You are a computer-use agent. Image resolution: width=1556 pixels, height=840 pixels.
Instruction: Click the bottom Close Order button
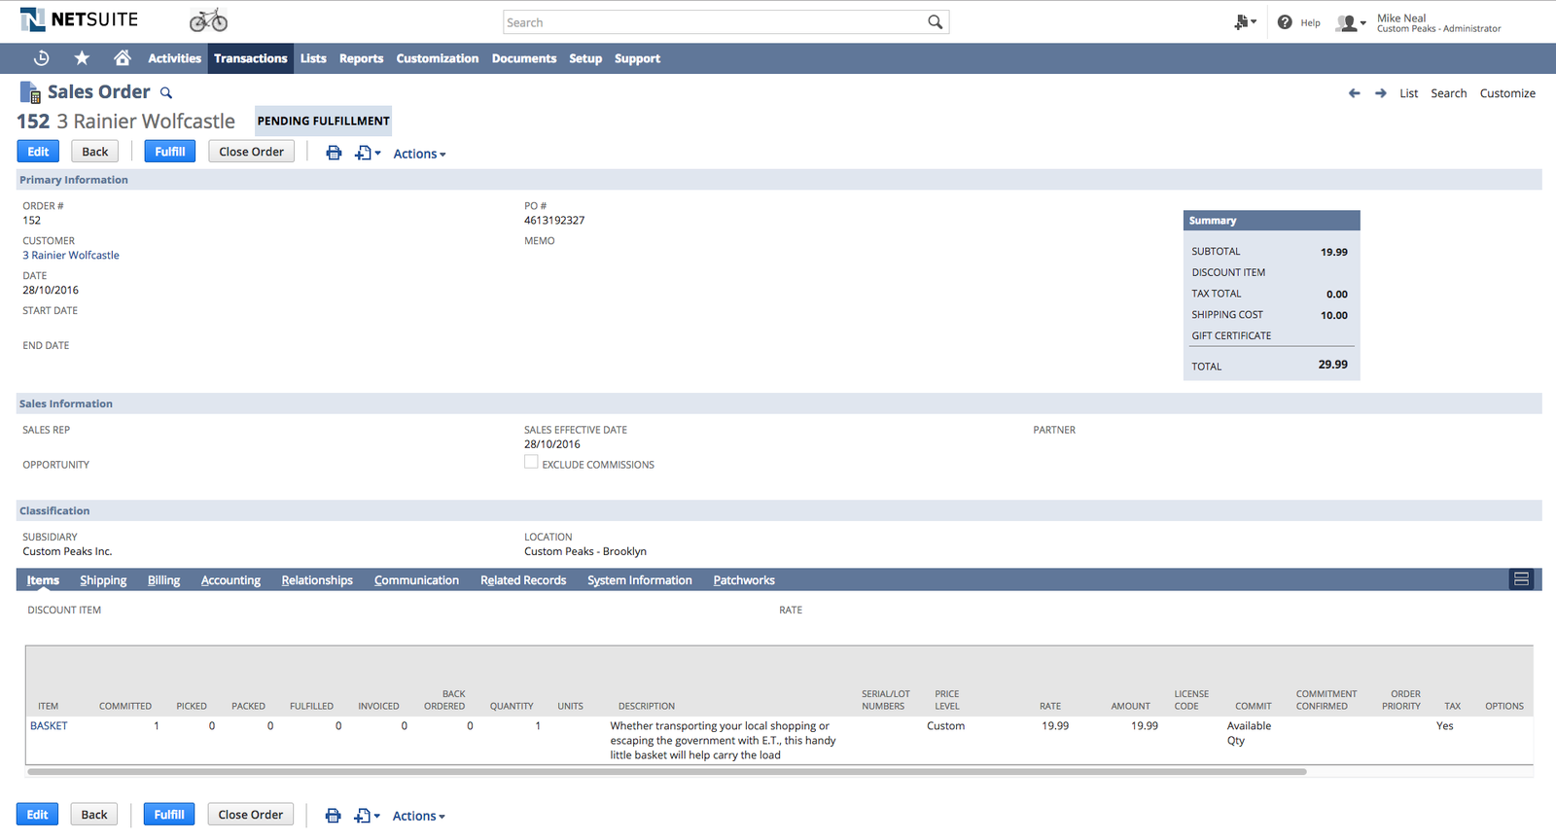[x=250, y=815]
